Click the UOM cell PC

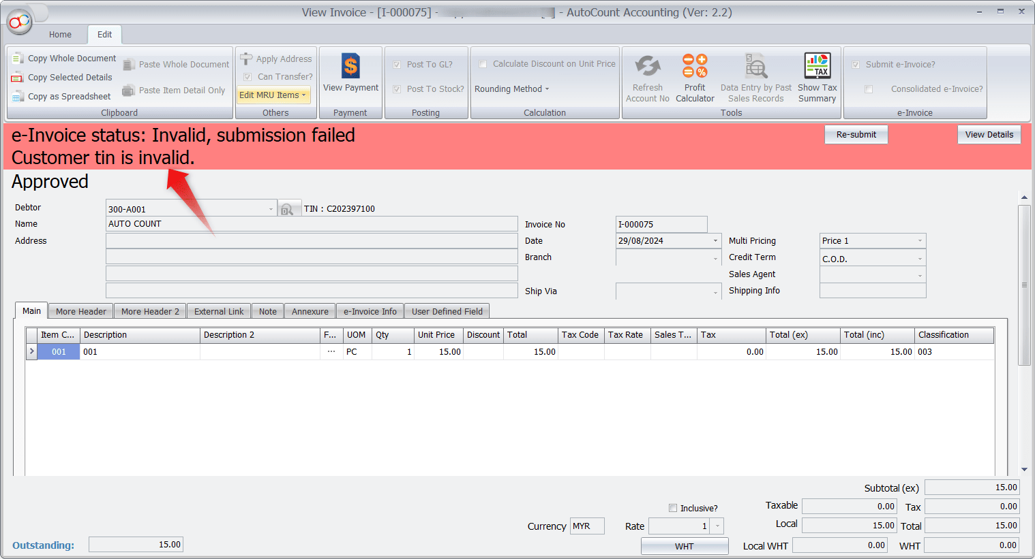(x=357, y=352)
